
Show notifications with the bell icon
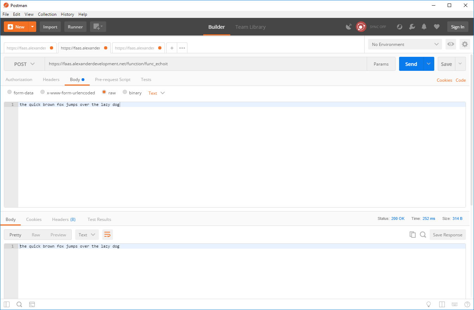tap(424, 27)
